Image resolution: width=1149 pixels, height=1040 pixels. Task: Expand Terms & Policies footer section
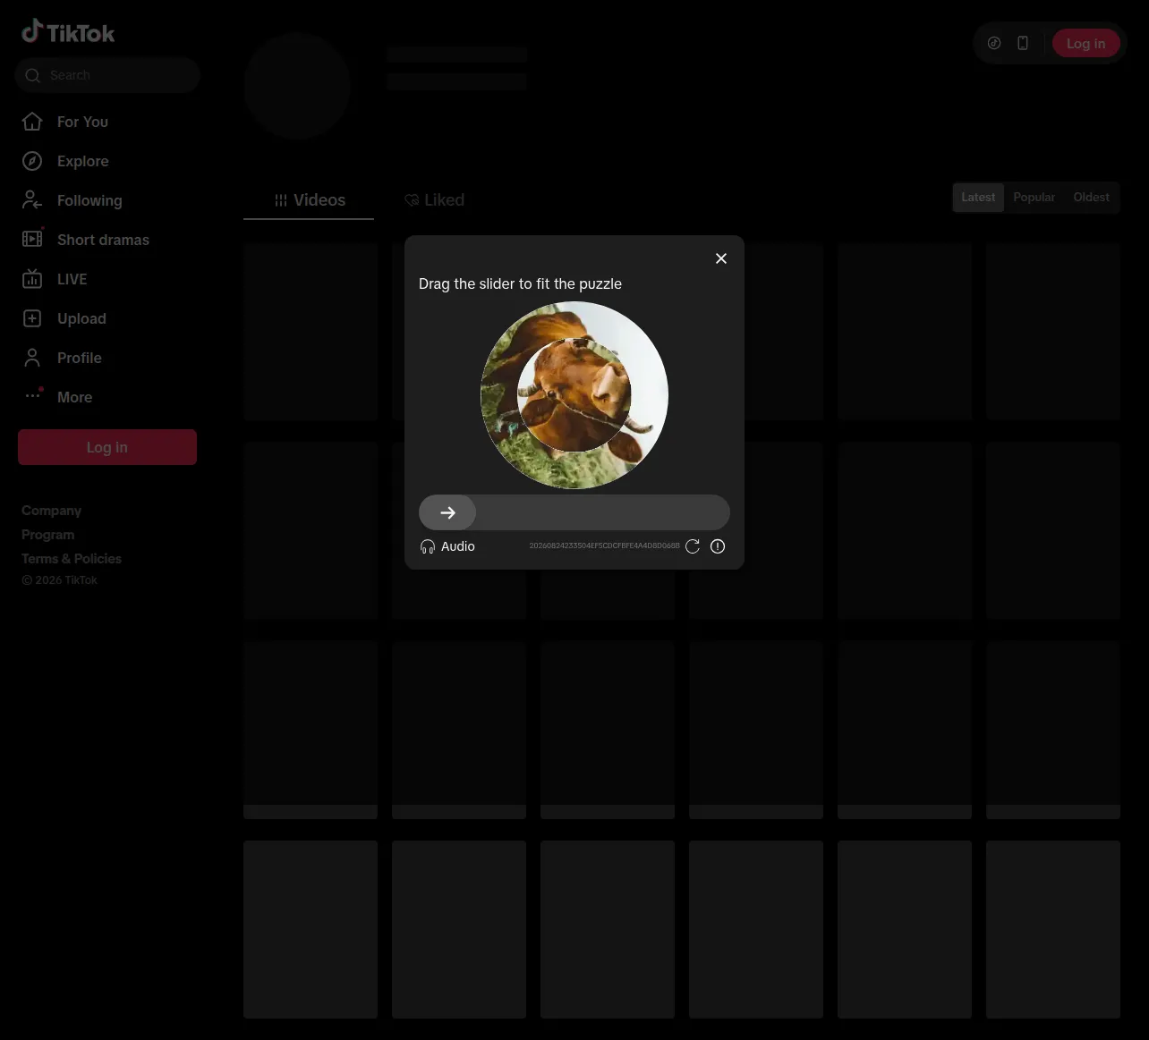(72, 559)
